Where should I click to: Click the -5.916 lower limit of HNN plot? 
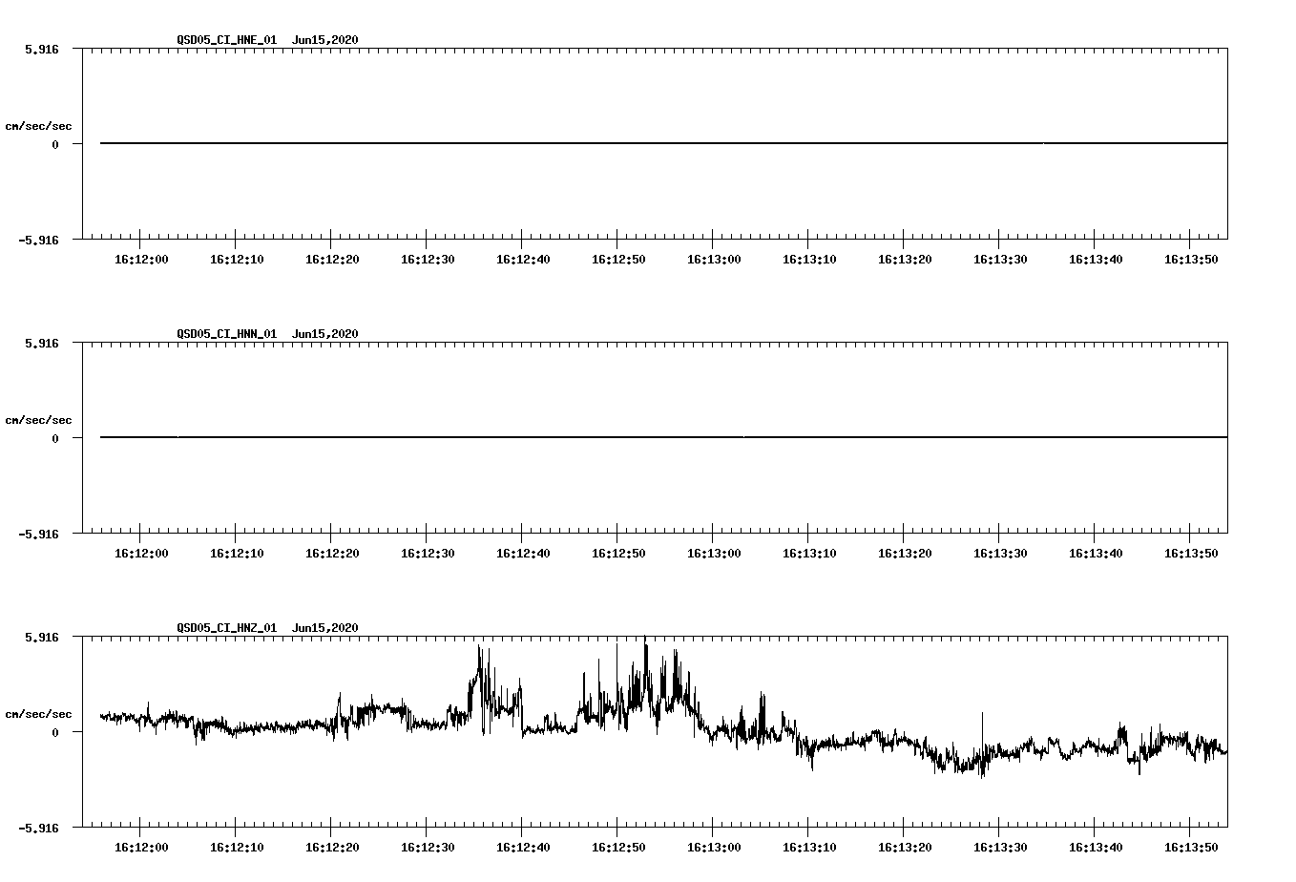tap(39, 534)
